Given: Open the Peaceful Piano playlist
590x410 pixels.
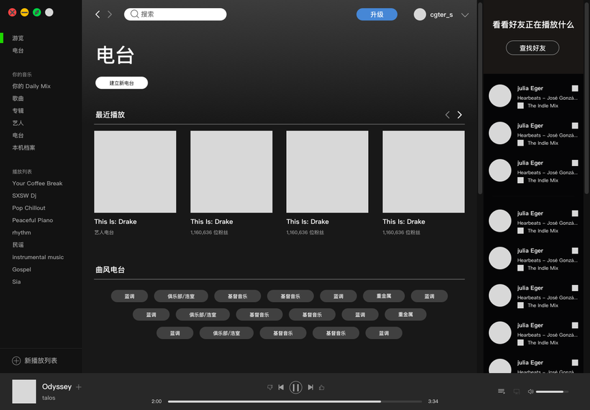Looking at the screenshot, I should pos(32,220).
